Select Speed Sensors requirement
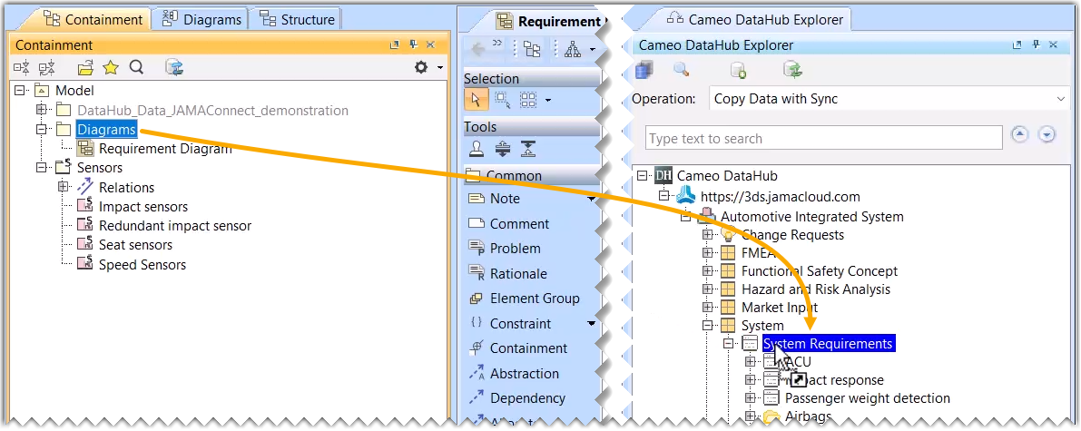 pos(142,264)
